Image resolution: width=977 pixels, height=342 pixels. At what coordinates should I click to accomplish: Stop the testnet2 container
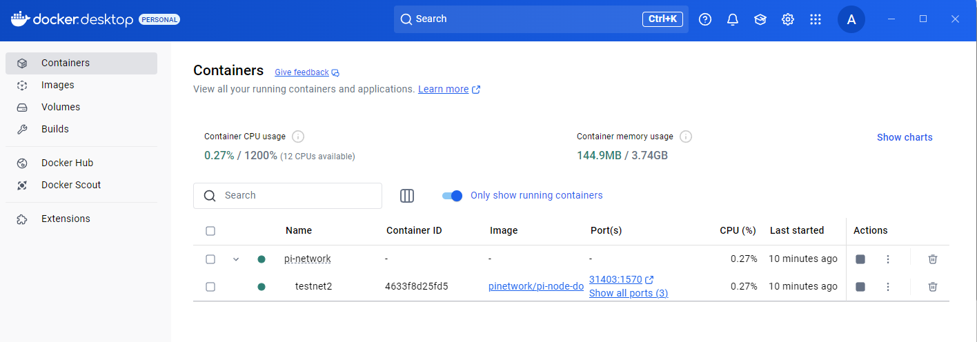pyautogui.click(x=860, y=287)
